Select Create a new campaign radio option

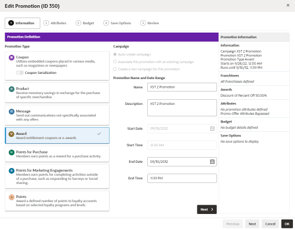point(115,69)
